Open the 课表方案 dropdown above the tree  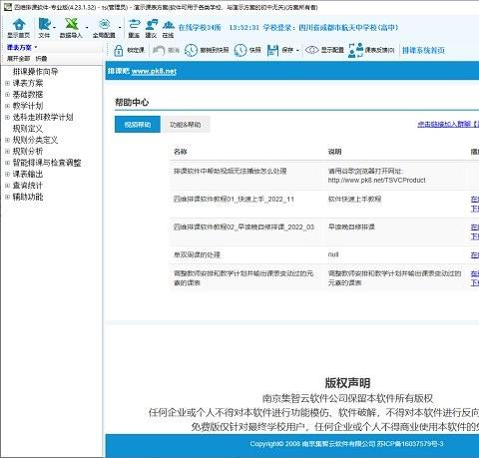pos(22,48)
